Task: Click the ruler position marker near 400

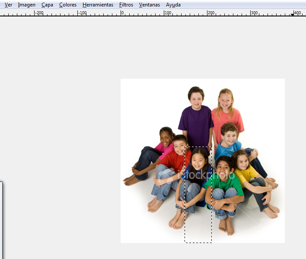Action: [x=292, y=14]
